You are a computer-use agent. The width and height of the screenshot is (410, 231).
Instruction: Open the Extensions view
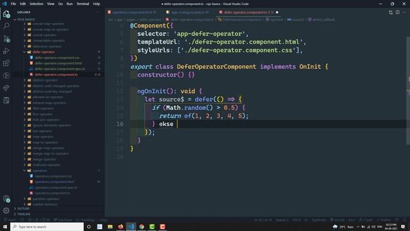(6, 63)
